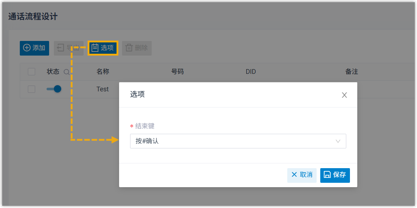Screen dimensions: 417x208
Task: Expand the chevron arrow in 结束键 field
Action: [338, 141]
